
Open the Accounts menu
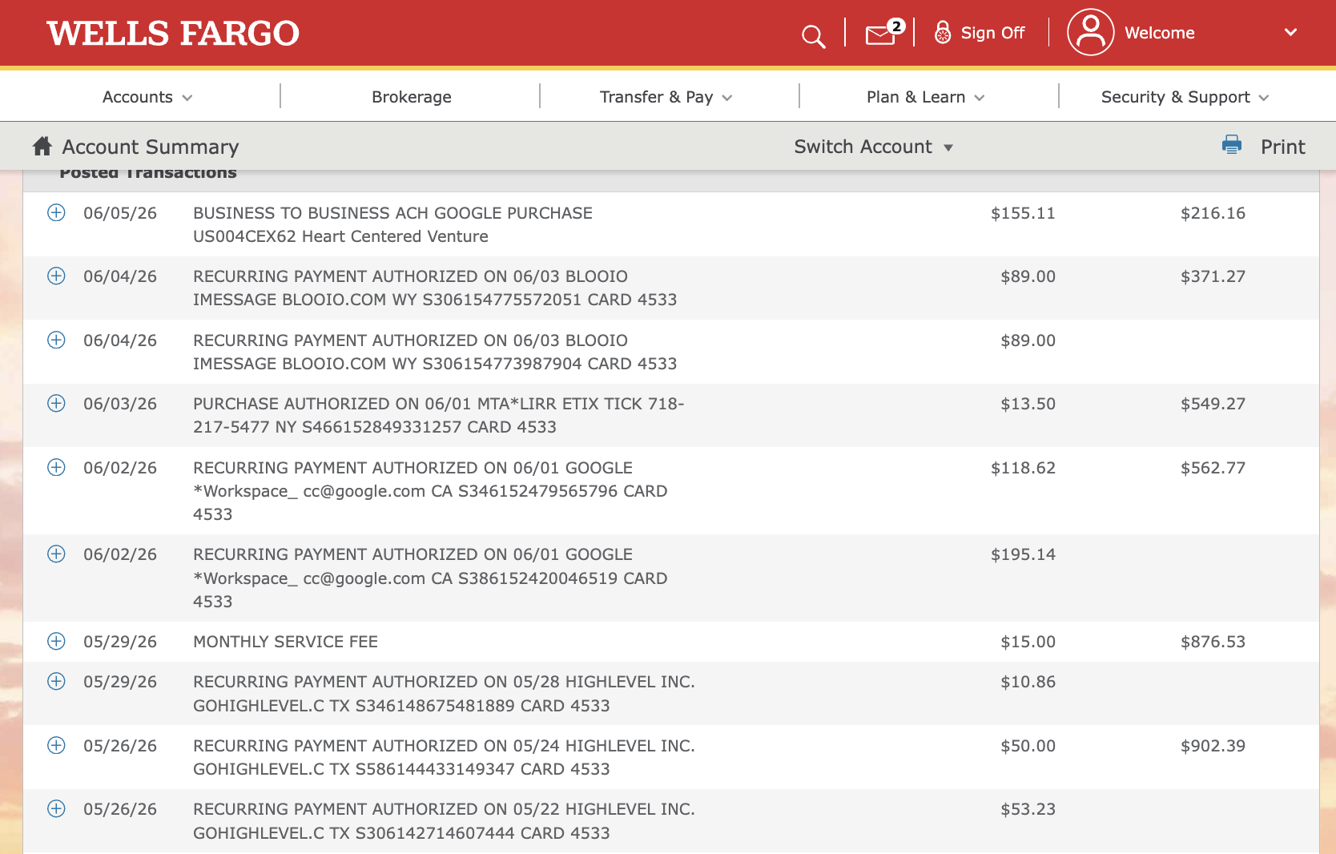[147, 97]
